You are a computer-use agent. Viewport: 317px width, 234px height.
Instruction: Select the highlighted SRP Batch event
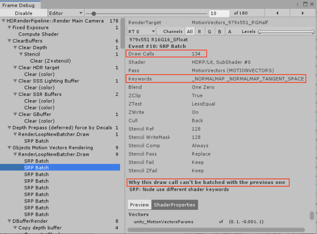point(60,168)
